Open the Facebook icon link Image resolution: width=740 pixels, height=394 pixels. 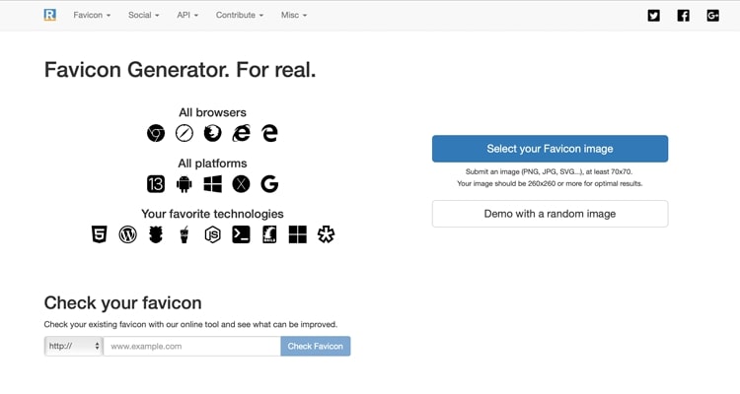[684, 16]
